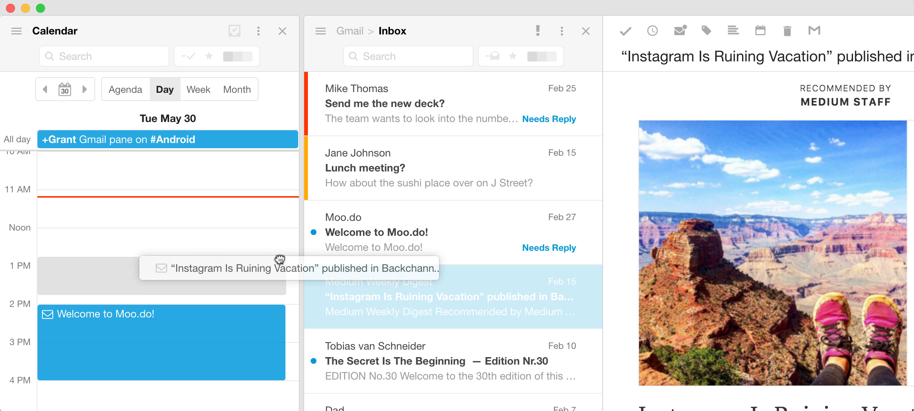The image size is (914, 411).
Task: Switch calendar to Week view
Action: pyautogui.click(x=198, y=89)
